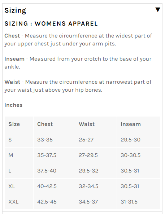
Task: Click the XXL size row label
Action: coord(13,202)
